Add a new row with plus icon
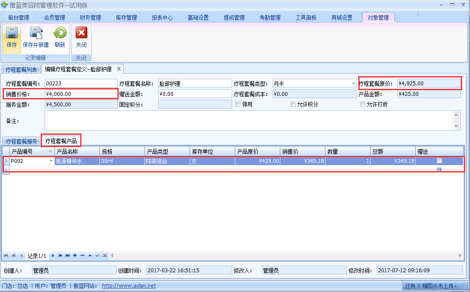This screenshot has height=292, width=470. click(75, 255)
